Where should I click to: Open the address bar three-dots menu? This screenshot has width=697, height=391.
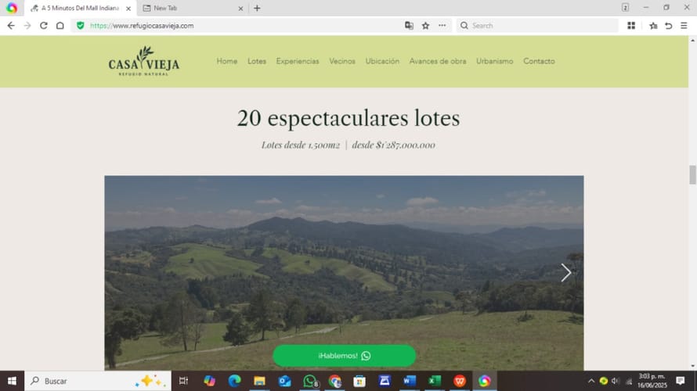[x=442, y=26]
